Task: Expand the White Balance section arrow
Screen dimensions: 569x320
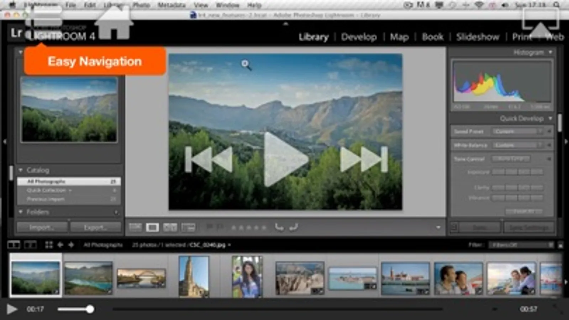Action: click(x=549, y=145)
